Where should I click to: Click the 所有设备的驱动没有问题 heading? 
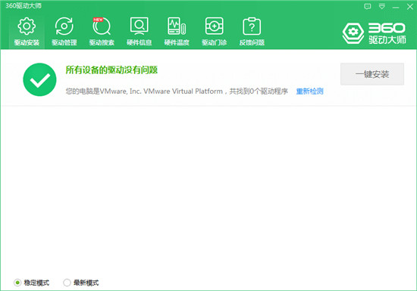tap(111, 70)
